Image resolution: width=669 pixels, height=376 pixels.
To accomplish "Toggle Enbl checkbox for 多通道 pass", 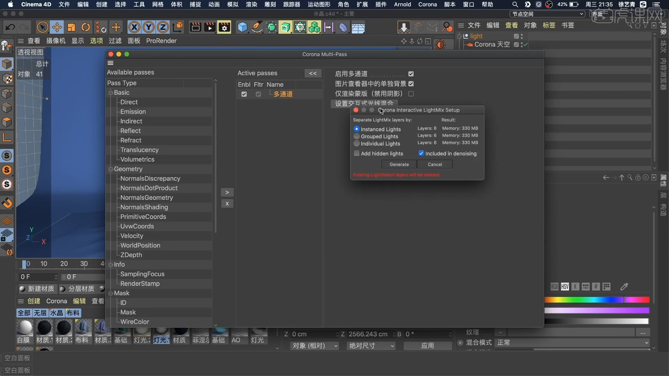I will pos(244,94).
